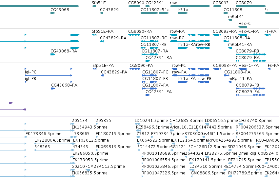Click the CG42391-PA protein label
Screen dimensions: 279x178
click(159, 92)
